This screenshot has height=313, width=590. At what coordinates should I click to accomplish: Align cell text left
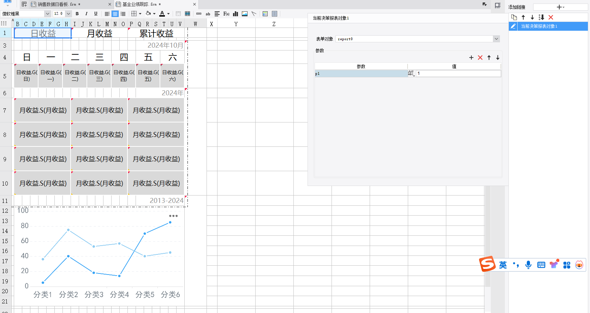pos(107,14)
